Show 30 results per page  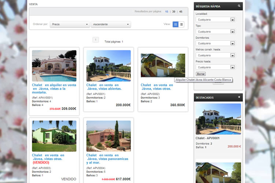[x=174, y=11]
